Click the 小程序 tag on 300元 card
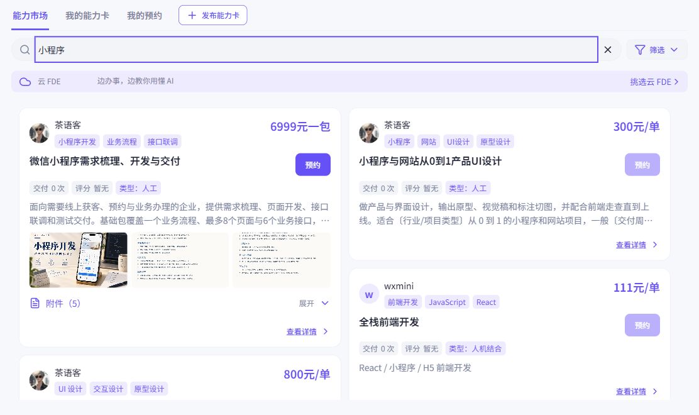 click(399, 141)
